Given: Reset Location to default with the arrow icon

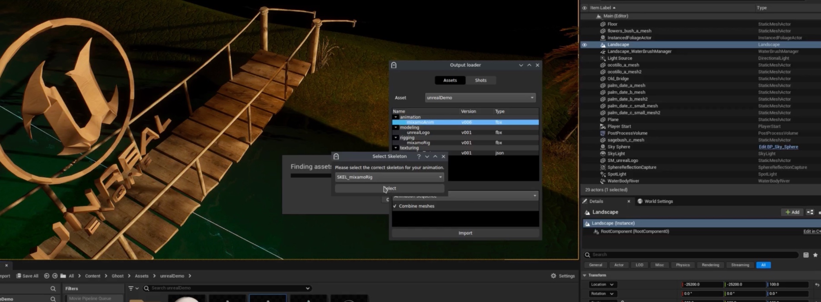Looking at the screenshot, I should point(817,285).
